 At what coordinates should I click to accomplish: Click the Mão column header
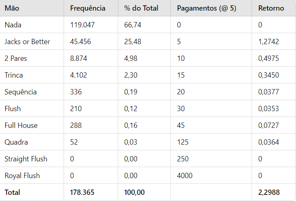[x=12, y=8]
